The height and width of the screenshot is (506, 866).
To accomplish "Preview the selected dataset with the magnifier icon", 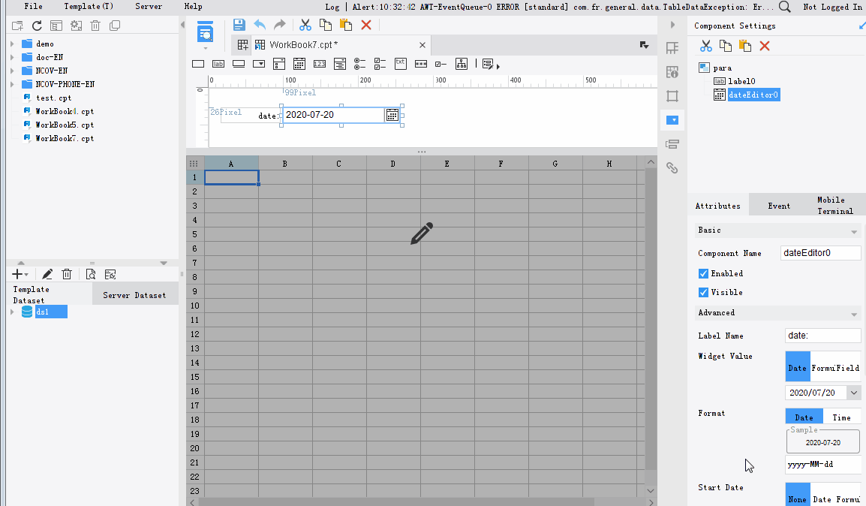I will pyautogui.click(x=91, y=274).
